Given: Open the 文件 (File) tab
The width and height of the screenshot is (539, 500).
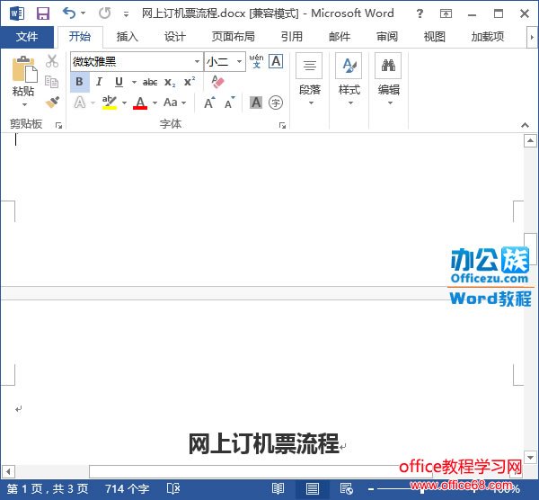Looking at the screenshot, I should click(x=27, y=37).
